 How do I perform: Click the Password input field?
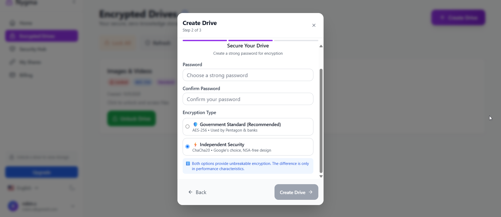coord(248,75)
